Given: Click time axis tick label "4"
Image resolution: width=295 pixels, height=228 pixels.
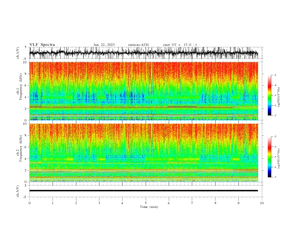Looking at the screenshot, I should (x=122, y=203).
